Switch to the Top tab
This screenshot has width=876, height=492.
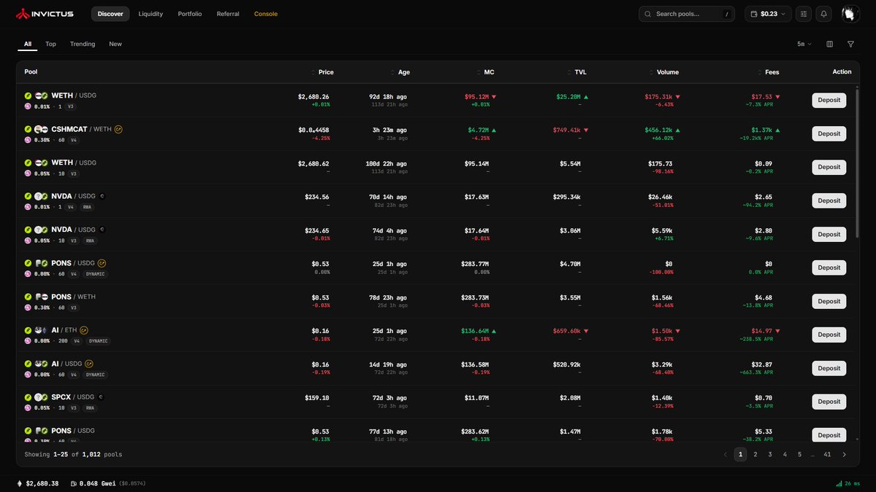tap(50, 44)
